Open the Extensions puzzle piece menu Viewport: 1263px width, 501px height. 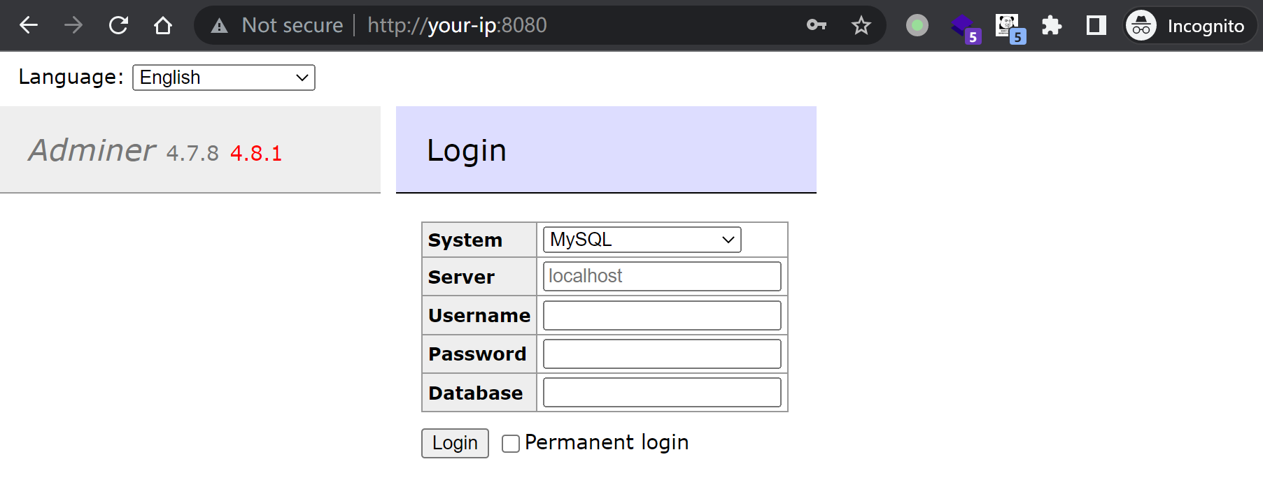[1051, 26]
